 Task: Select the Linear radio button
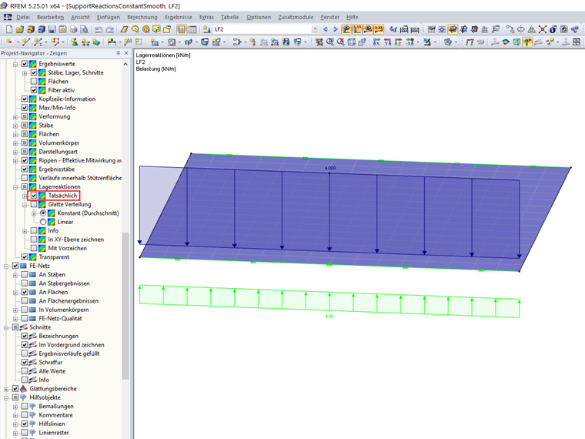click(x=43, y=222)
